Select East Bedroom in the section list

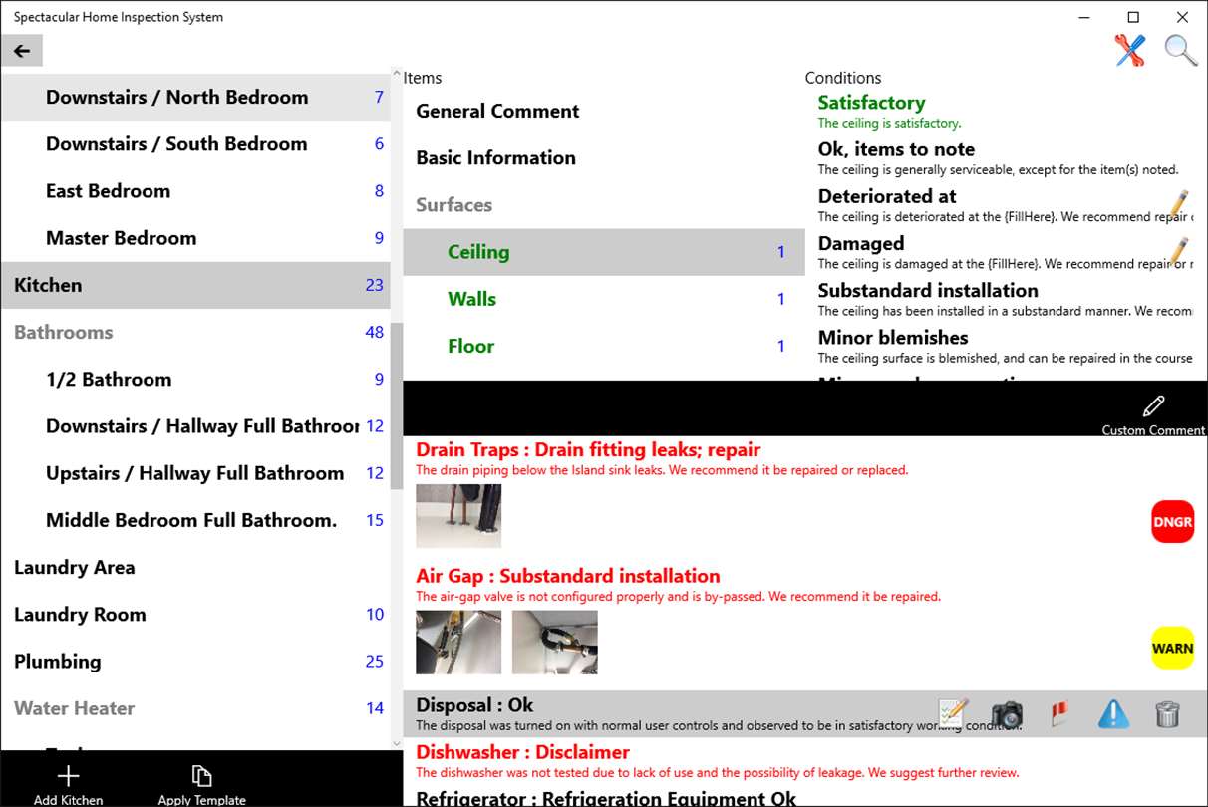pos(195,190)
